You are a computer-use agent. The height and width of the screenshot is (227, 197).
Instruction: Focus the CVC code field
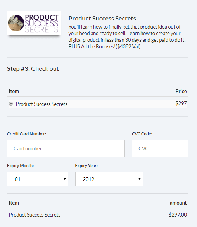(x=160, y=148)
